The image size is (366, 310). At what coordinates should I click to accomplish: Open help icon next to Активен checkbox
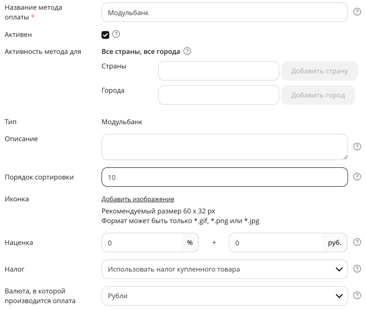tap(116, 34)
